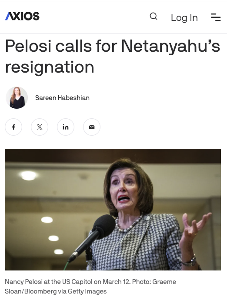
Task: Share article via email envelope icon
Action: (x=92, y=127)
